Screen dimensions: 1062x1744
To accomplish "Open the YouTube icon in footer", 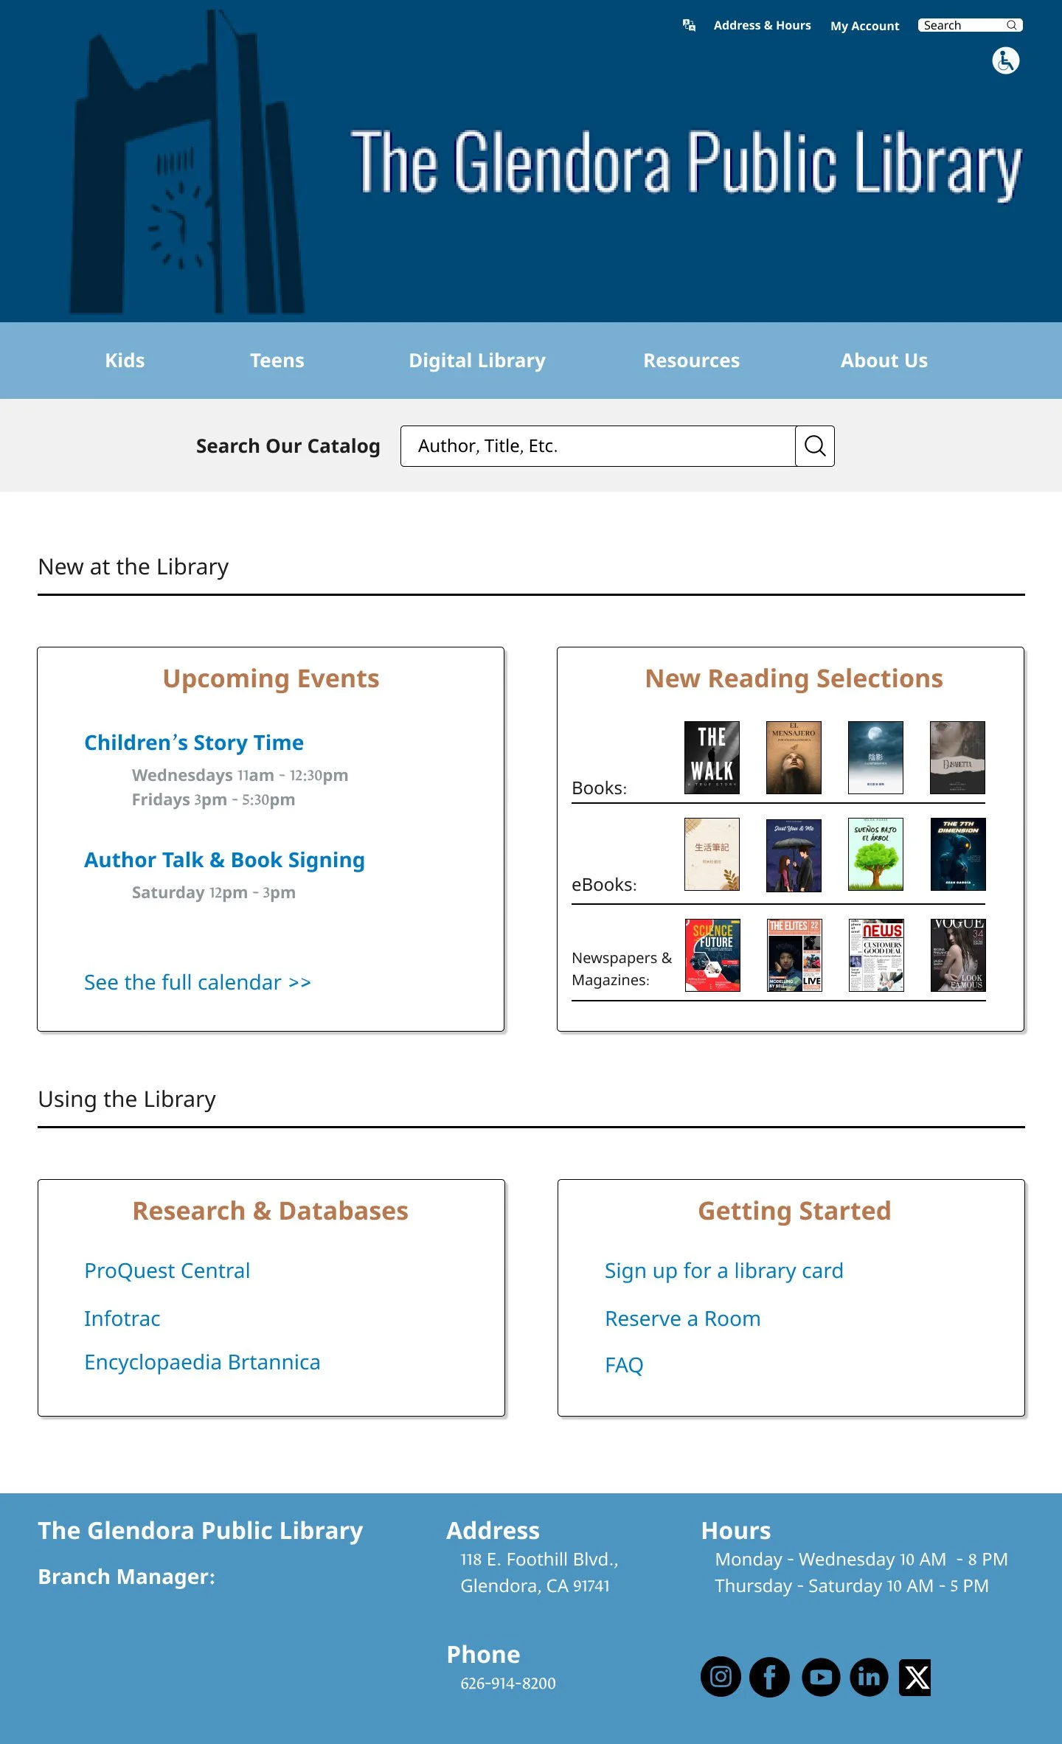I will pos(821,1677).
